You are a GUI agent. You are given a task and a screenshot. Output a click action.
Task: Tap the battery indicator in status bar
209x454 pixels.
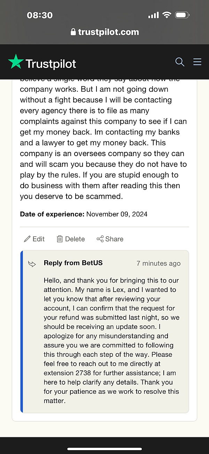tap(182, 15)
